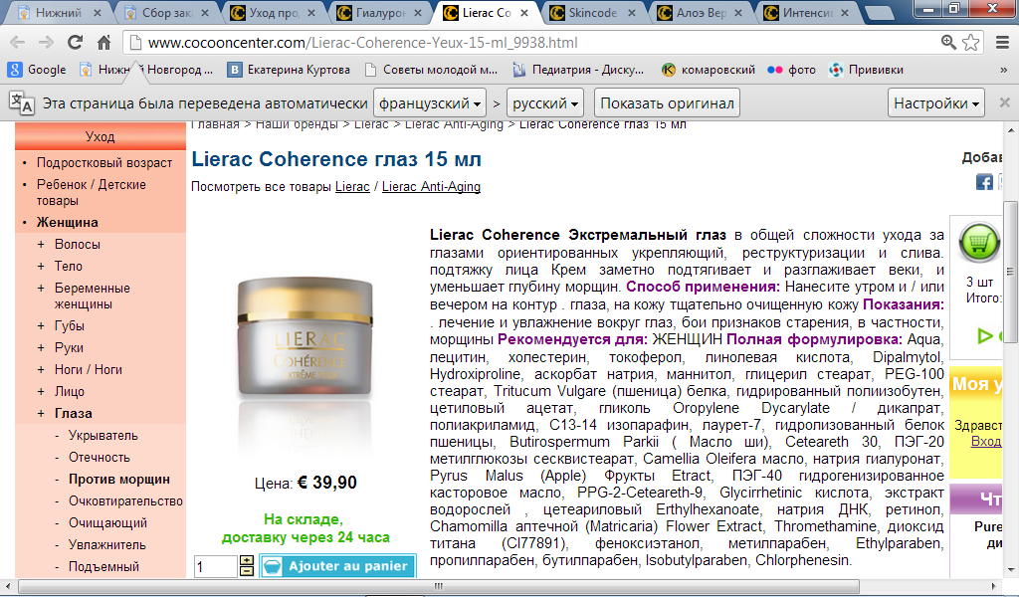This screenshot has width=1019, height=597.
Task: Click Показать оригинал button
Action: (x=667, y=102)
